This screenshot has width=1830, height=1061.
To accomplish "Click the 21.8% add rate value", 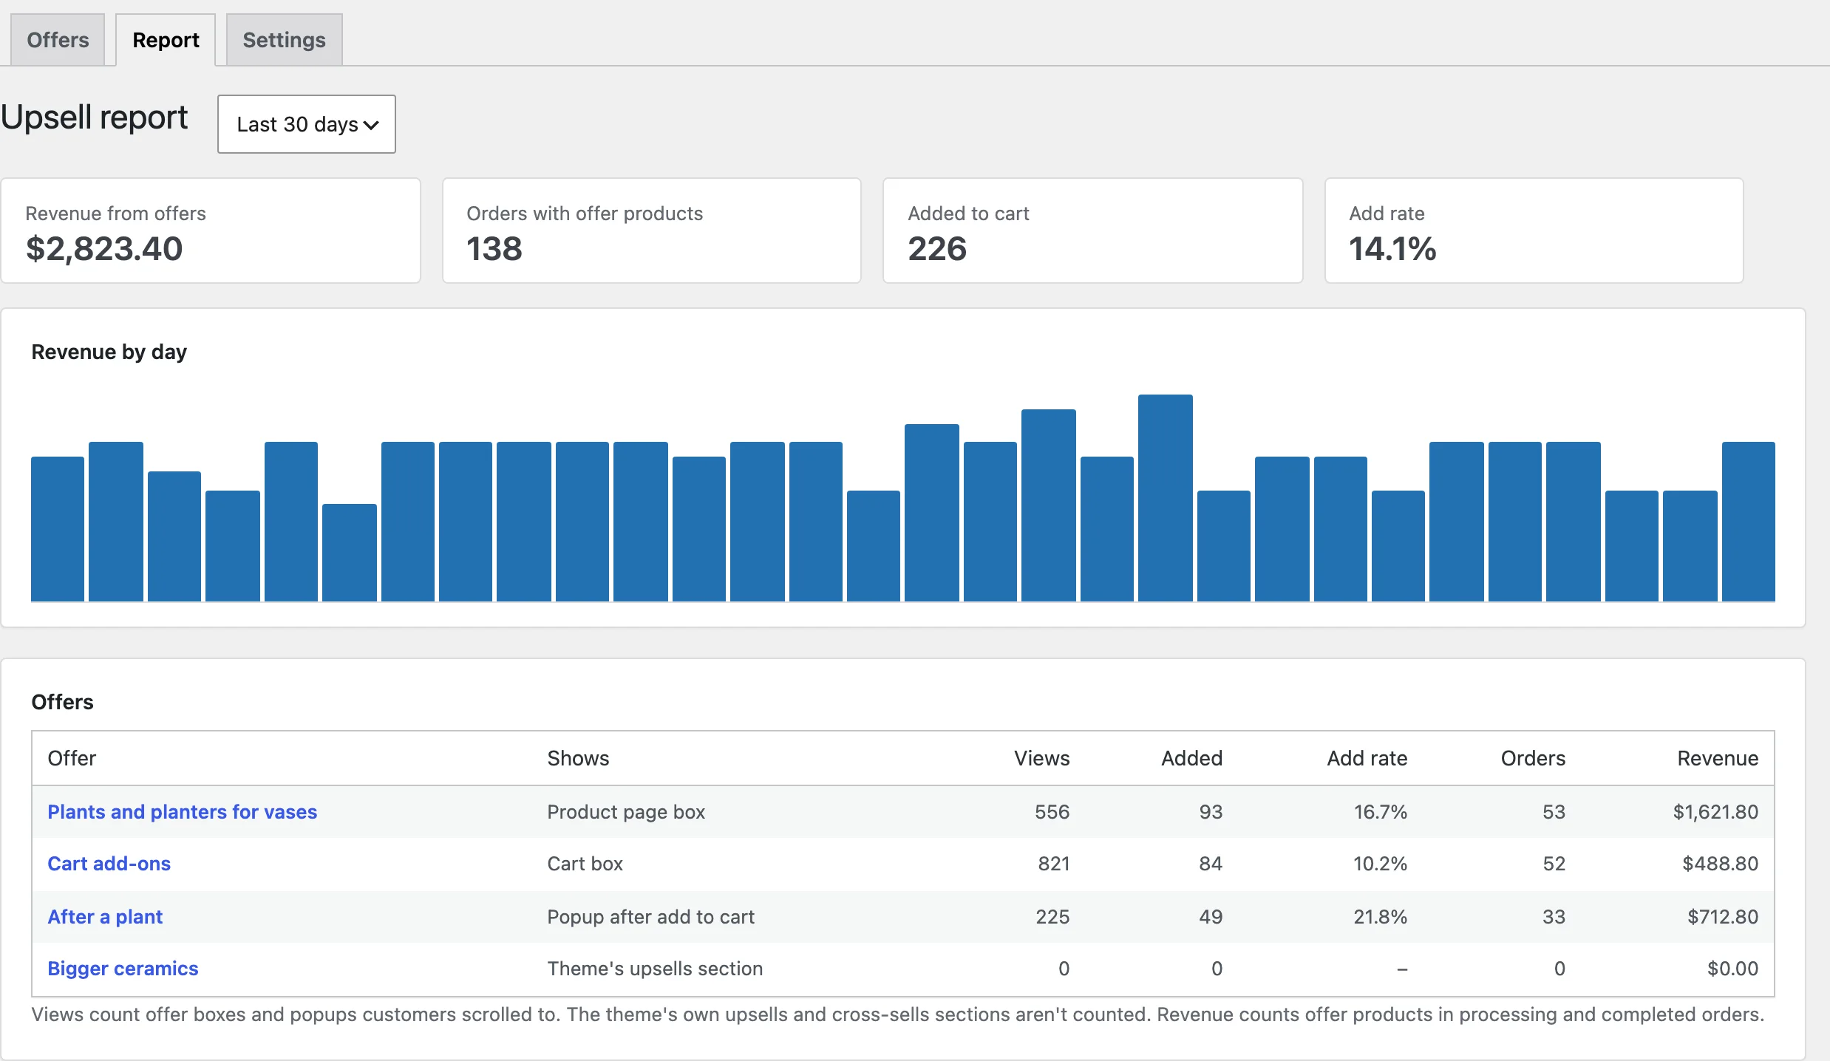I will (x=1380, y=916).
